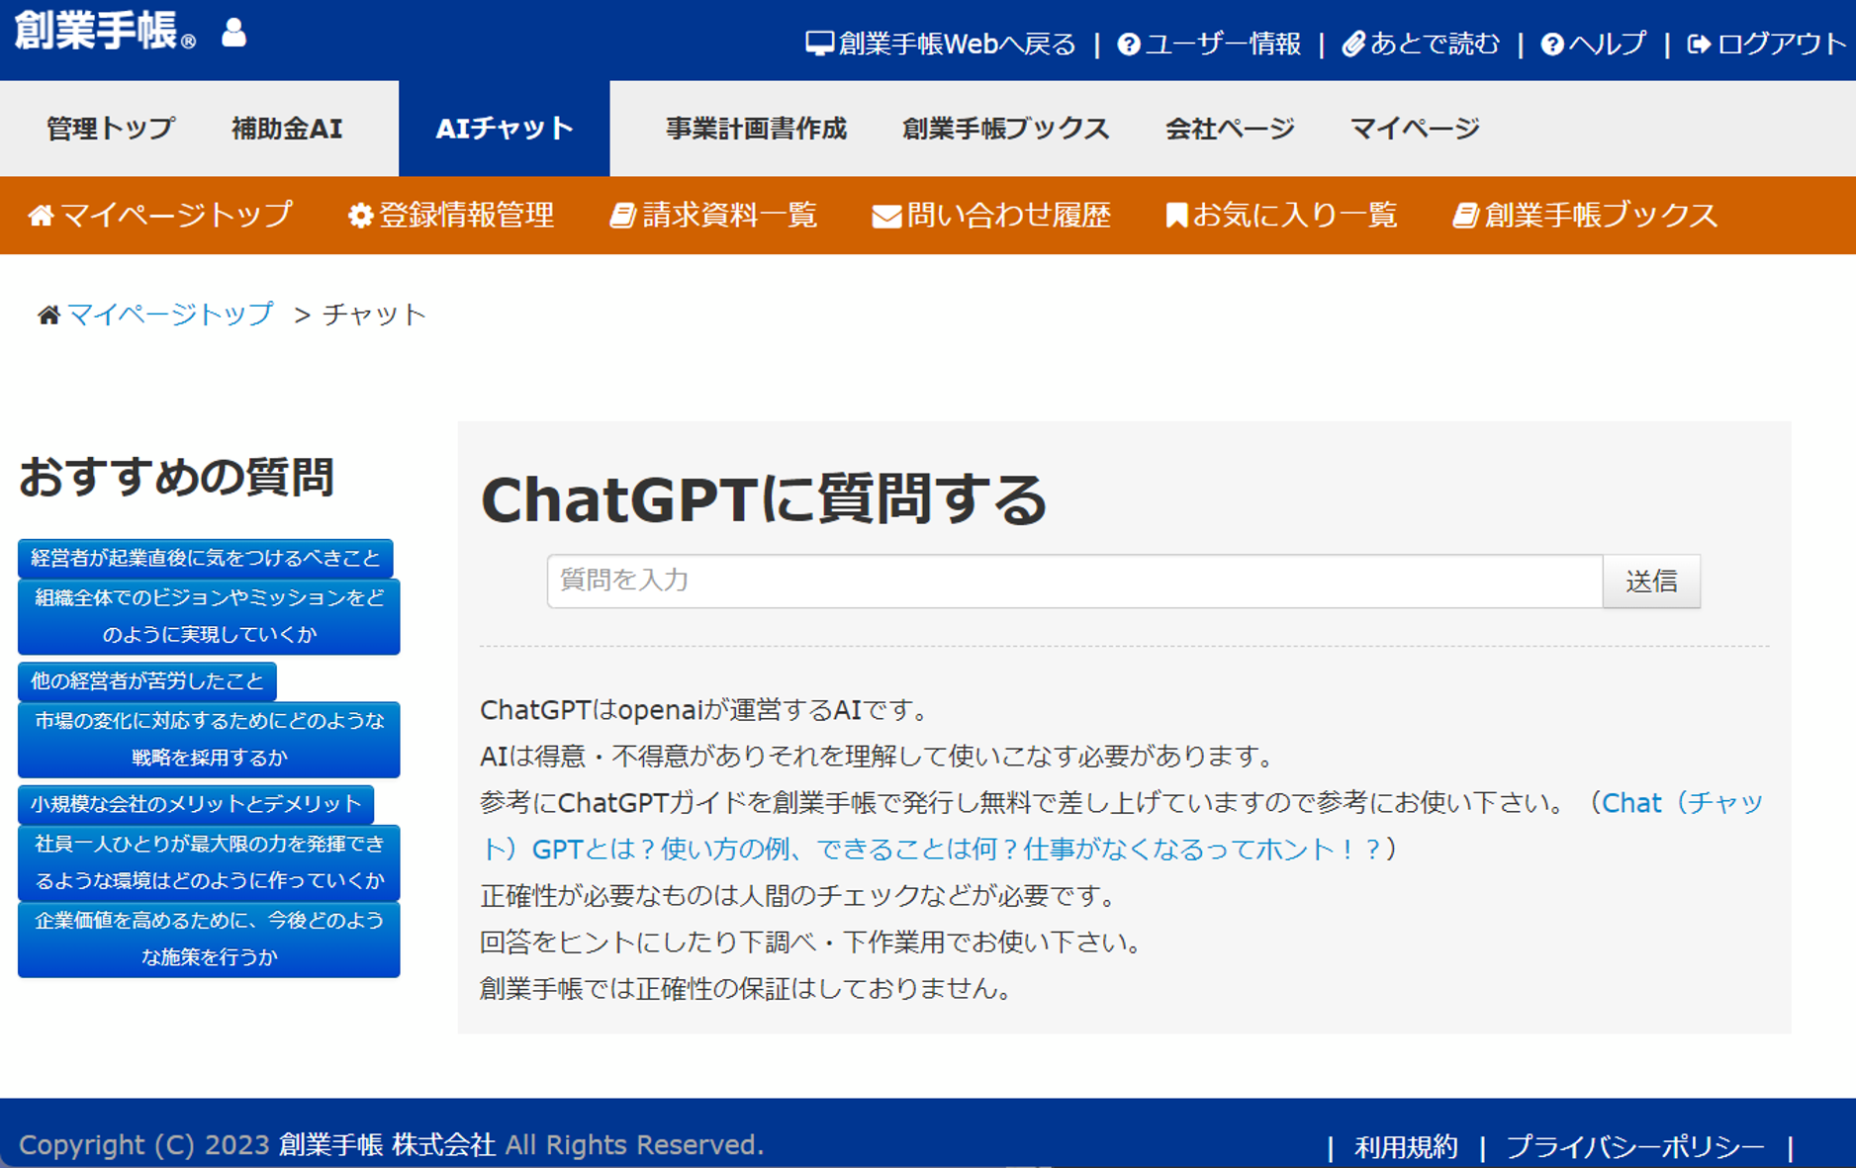Click the text 創業手帳では正確性の保証はしておりません。
The image size is (1856, 1168).
(x=748, y=988)
